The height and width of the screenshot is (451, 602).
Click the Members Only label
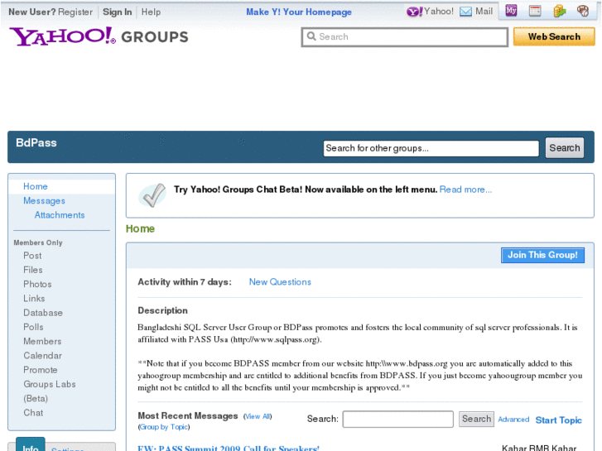(38, 242)
